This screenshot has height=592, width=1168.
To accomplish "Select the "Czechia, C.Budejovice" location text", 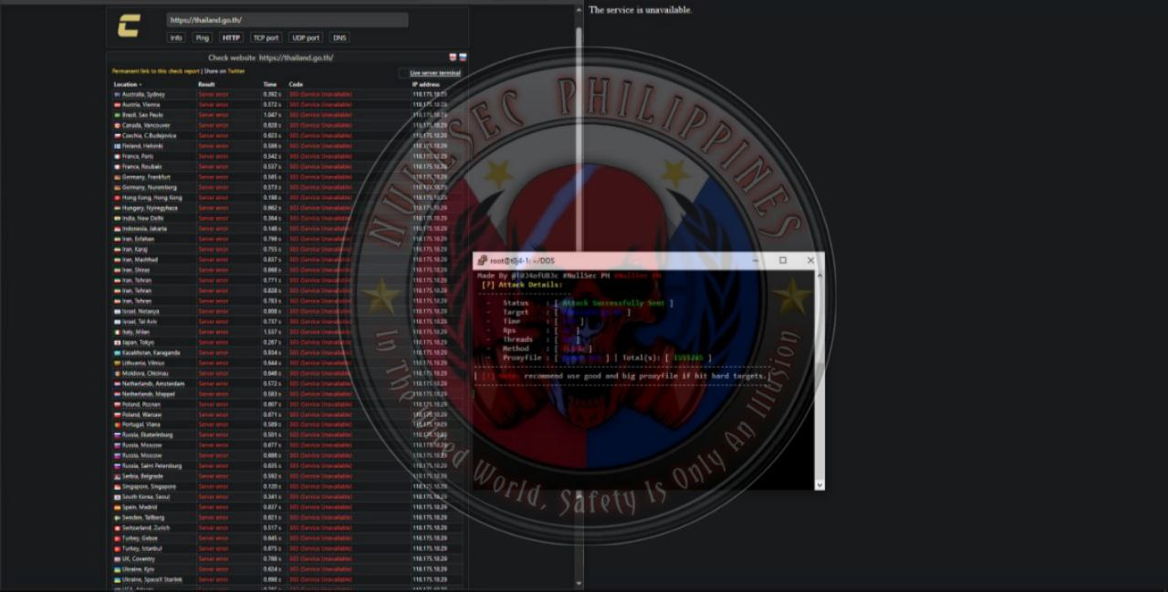I will click(149, 136).
